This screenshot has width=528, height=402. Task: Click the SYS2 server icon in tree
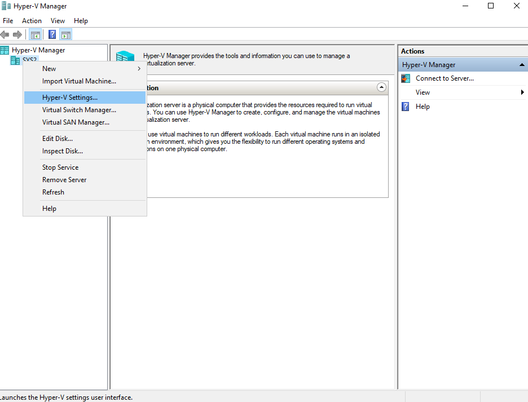point(15,60)
